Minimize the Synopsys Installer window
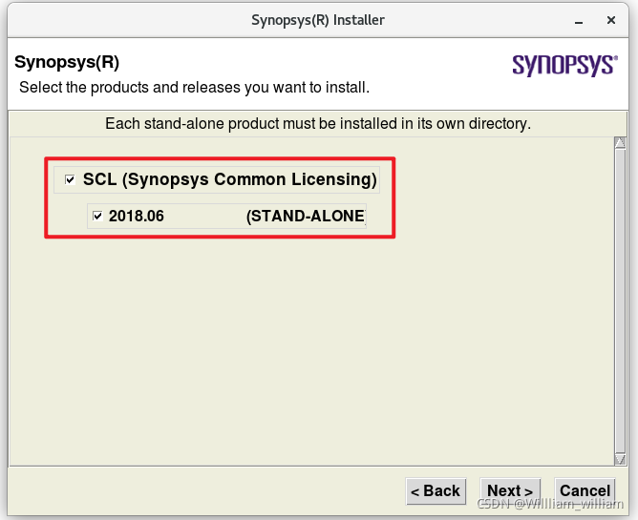 click(579, 20)
